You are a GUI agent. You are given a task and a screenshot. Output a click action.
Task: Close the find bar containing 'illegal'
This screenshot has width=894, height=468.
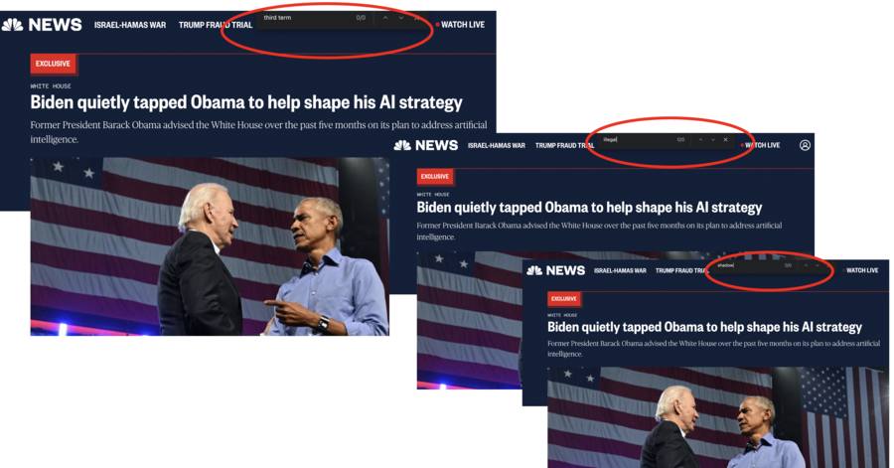pyautogui.click(x=725, y=140)
